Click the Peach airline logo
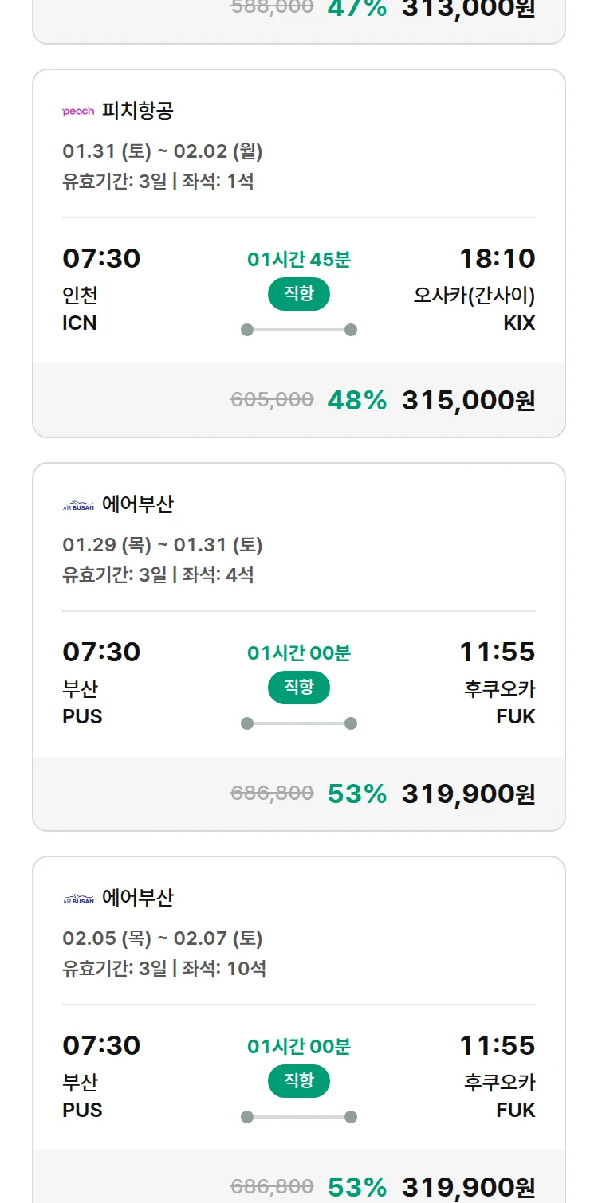This screenshot has height=1203, width=598. 78,112
